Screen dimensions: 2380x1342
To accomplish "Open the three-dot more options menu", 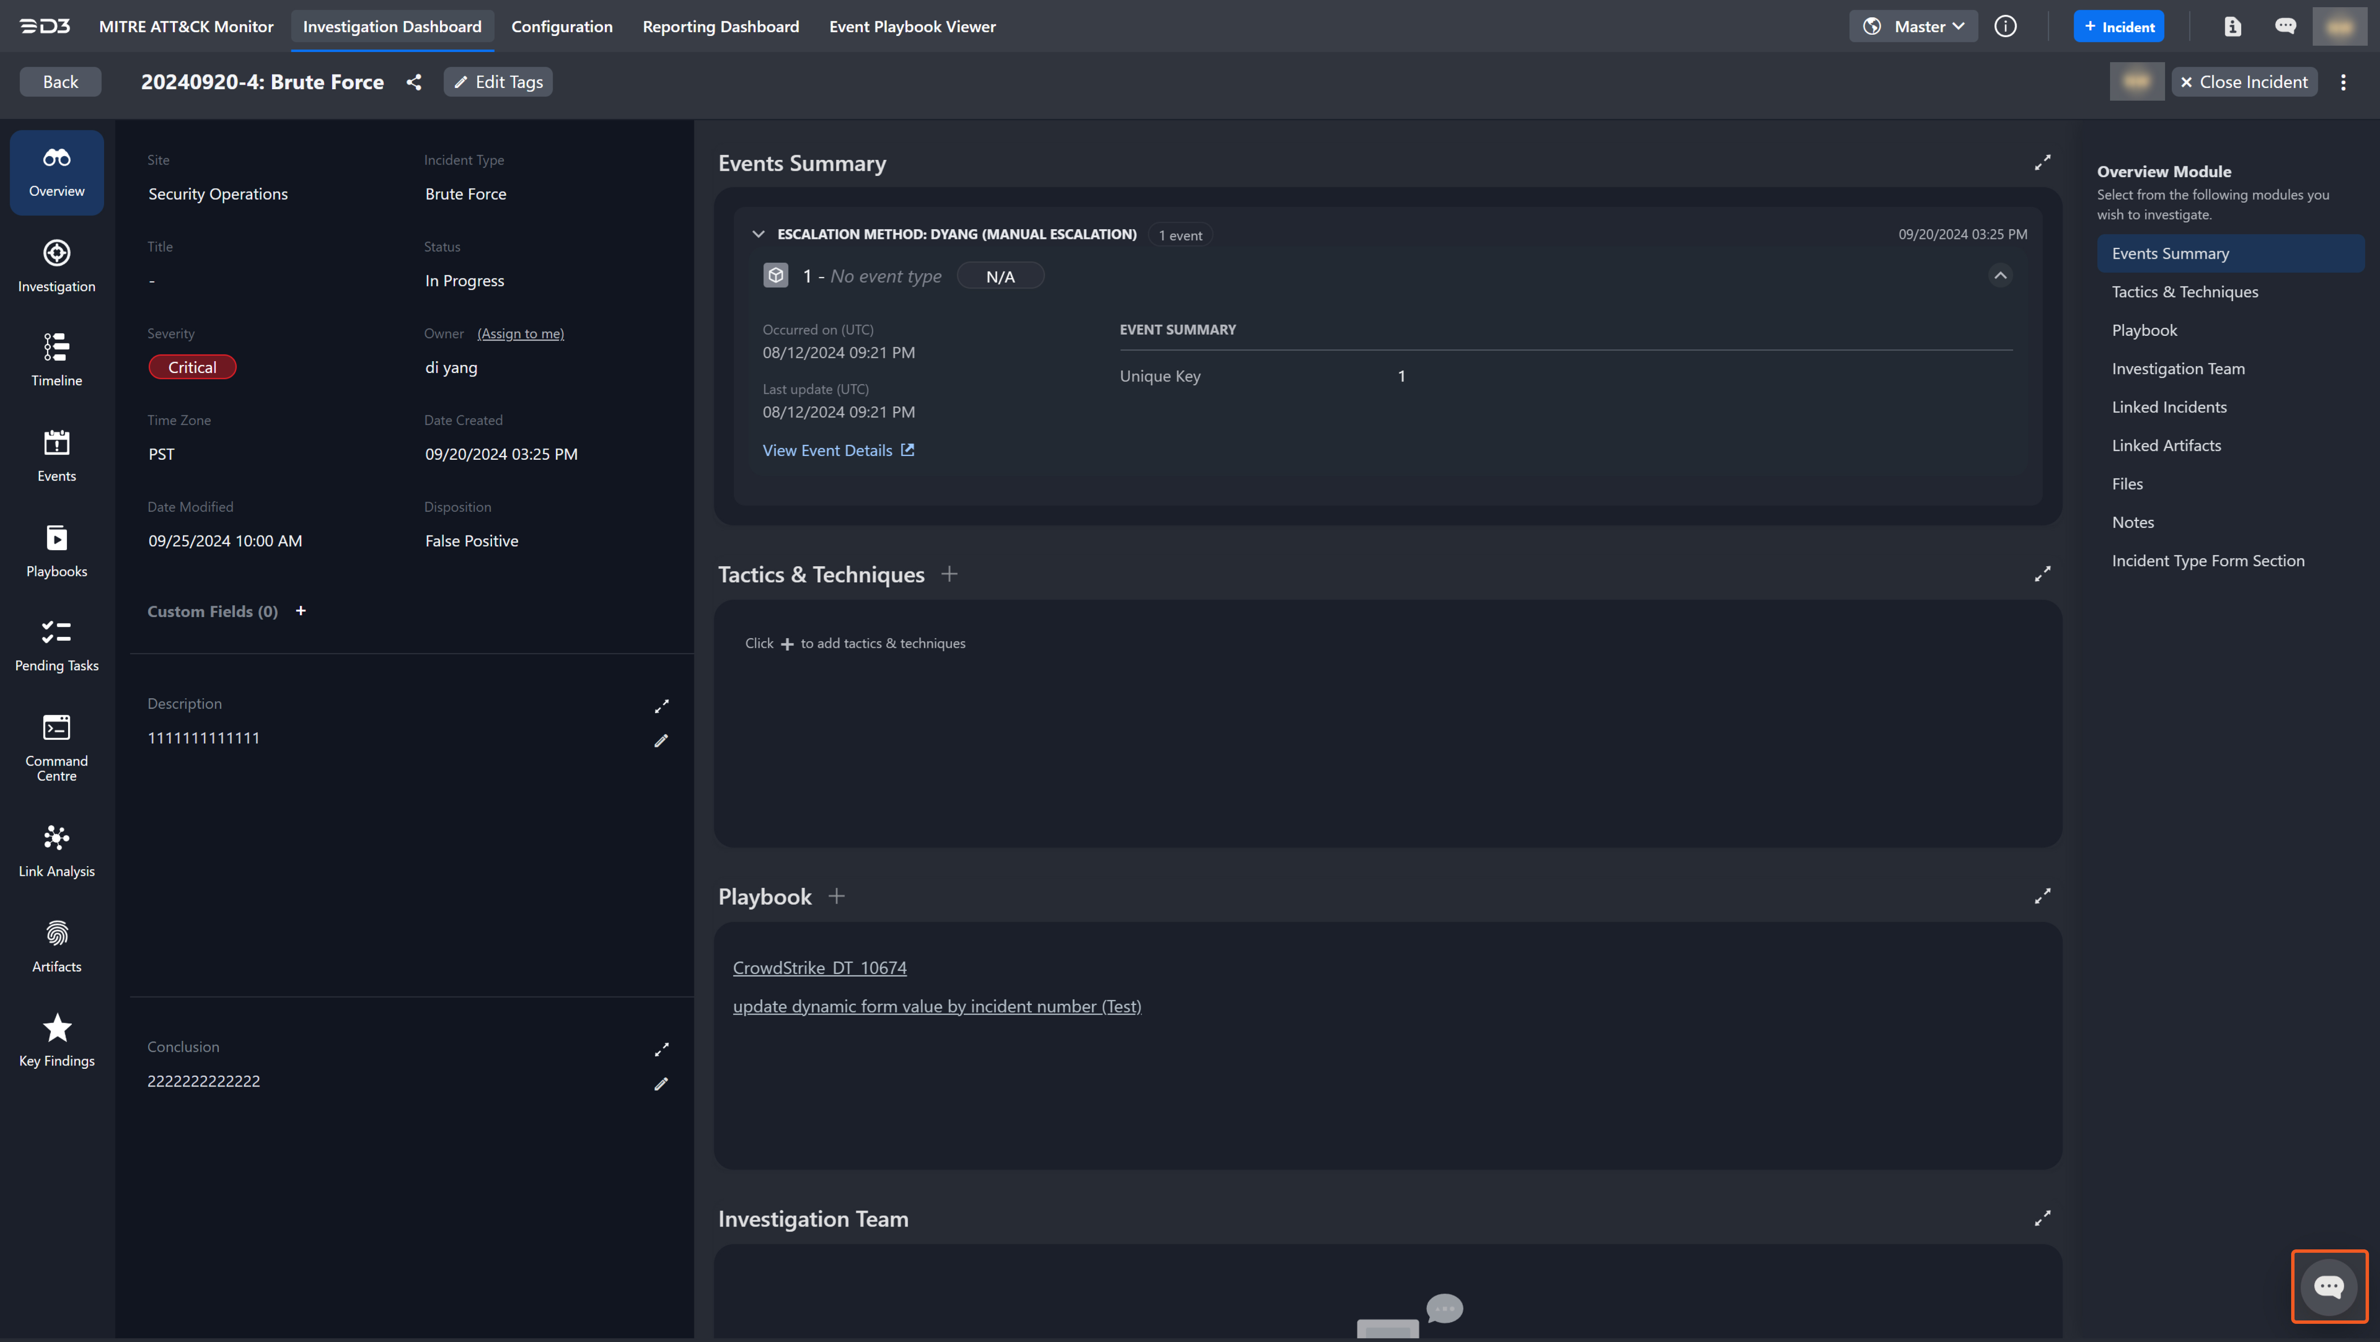I will [x=2343, y=82].
